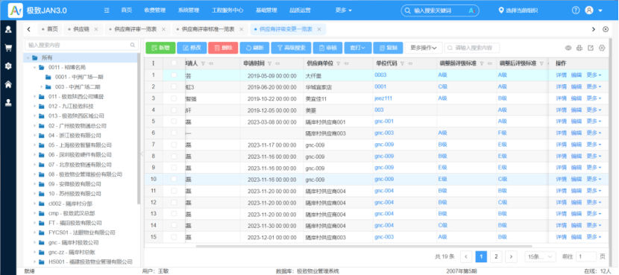Open 更多 dropdown in row 1 actions
Image resolution: width=619 pixels, height=275 pixels.
594,75
